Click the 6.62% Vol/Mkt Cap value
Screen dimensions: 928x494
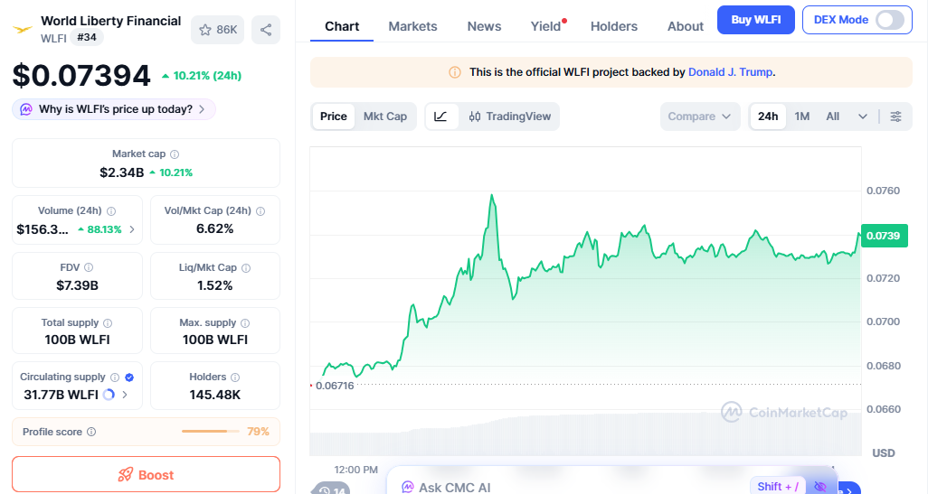[x=215, y=228]
